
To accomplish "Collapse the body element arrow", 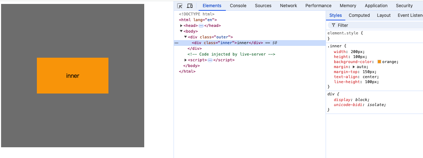I will point(181,31).
